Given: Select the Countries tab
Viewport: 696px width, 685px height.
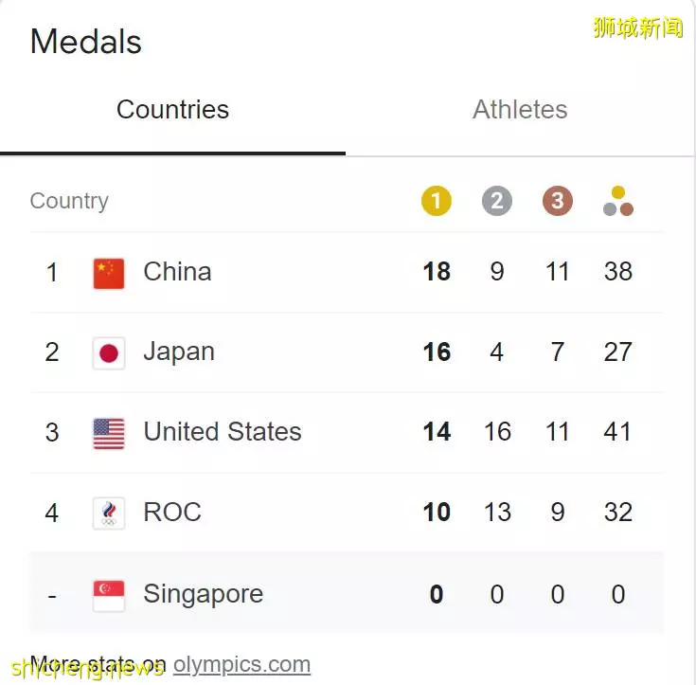Looking at the screenshot, I should pos(172,109).
